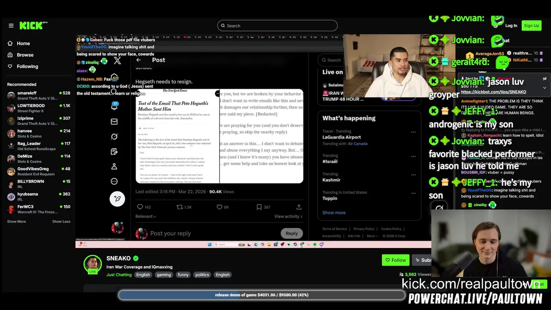
Task: Click the Kick logo
Action: [34, 25]
